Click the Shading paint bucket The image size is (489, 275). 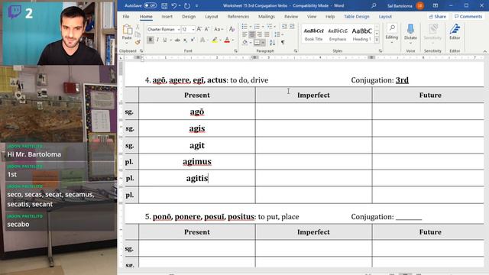click(x=244, y=42)
